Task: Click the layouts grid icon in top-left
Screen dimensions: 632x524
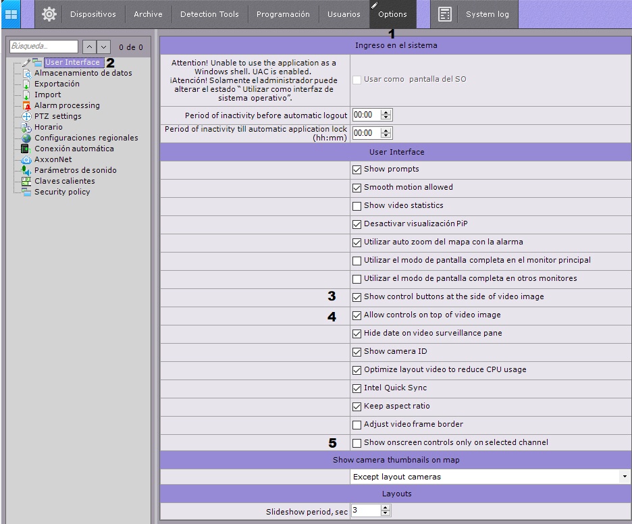Action: (x=11, y=14)
